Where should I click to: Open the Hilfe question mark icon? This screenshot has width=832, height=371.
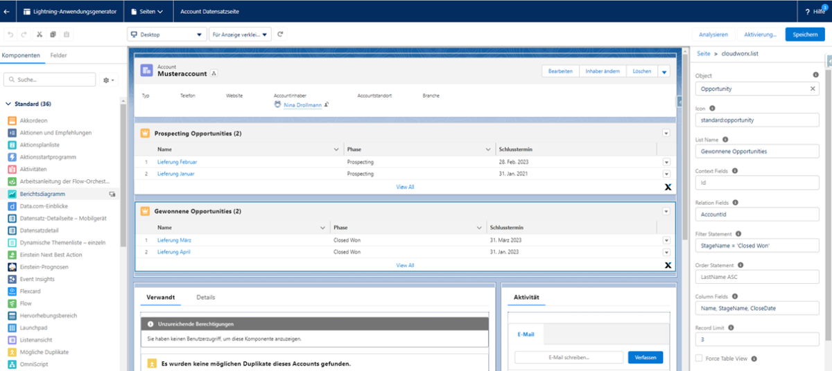808,12
